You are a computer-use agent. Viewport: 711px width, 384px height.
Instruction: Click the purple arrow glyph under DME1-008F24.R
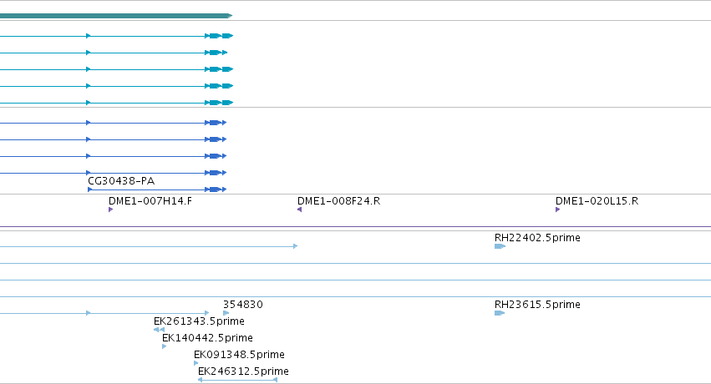(299, 210)
